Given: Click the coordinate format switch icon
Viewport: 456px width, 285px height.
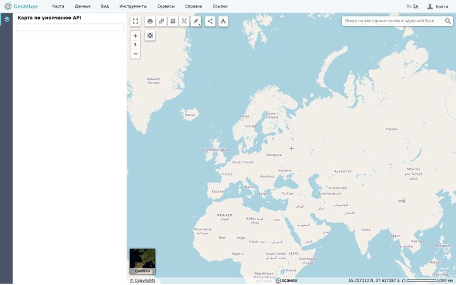Looking at the screenshot, I should 403,281.
